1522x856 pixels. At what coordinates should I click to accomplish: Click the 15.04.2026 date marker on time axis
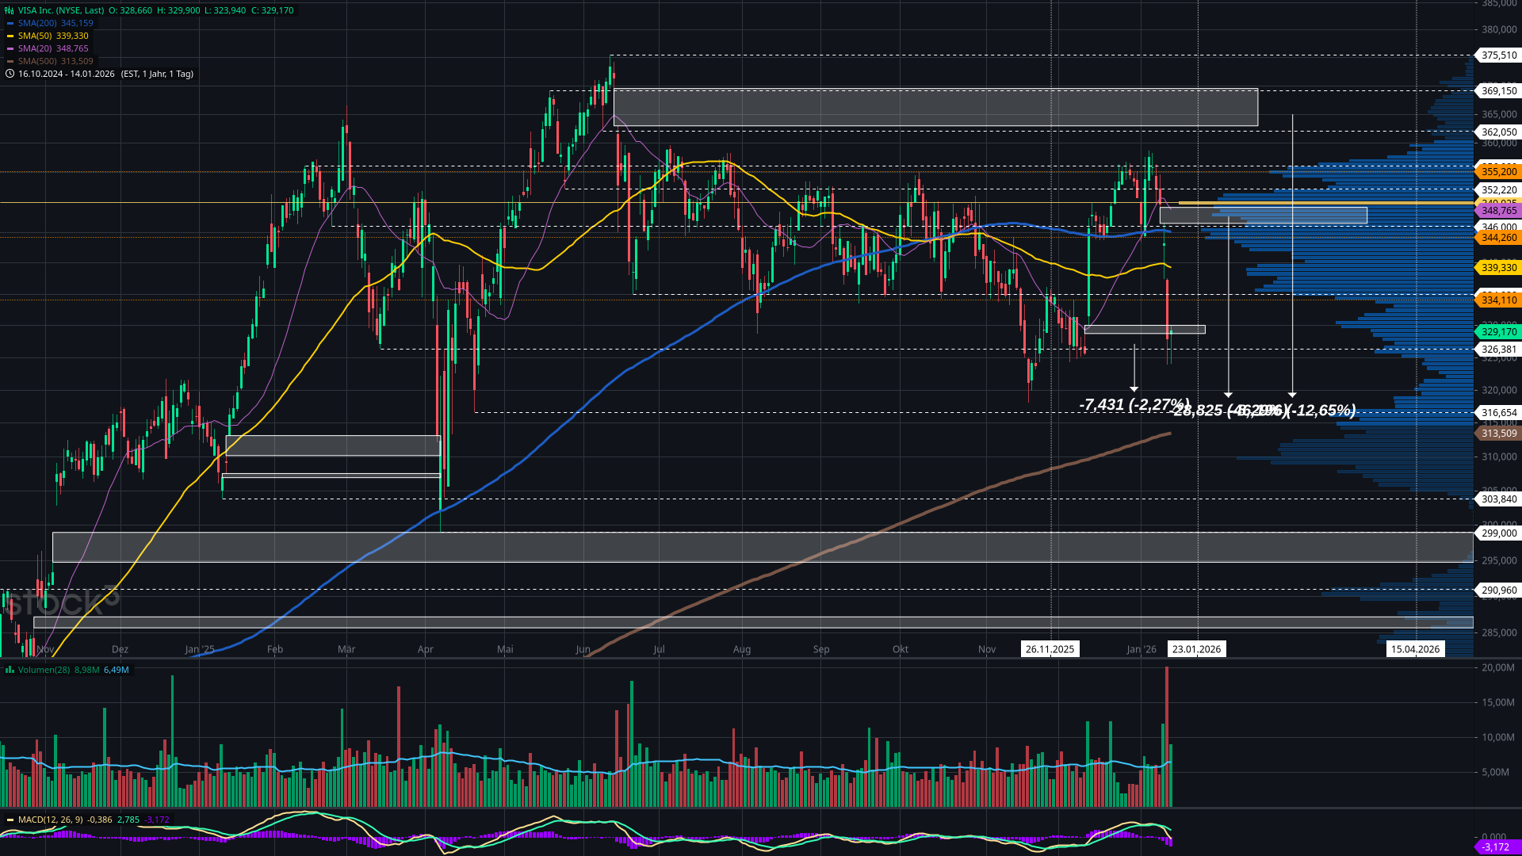(1415, 649)
